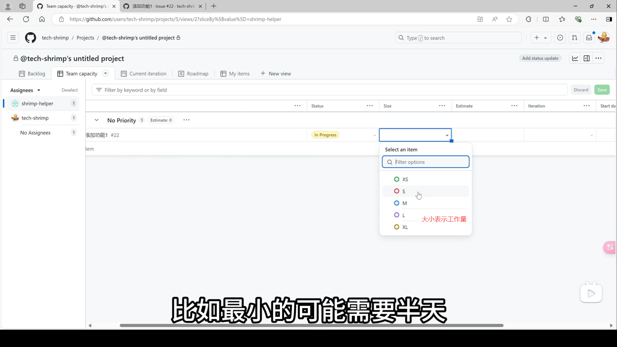Click the Add status update button

click(x=540, y=58)
